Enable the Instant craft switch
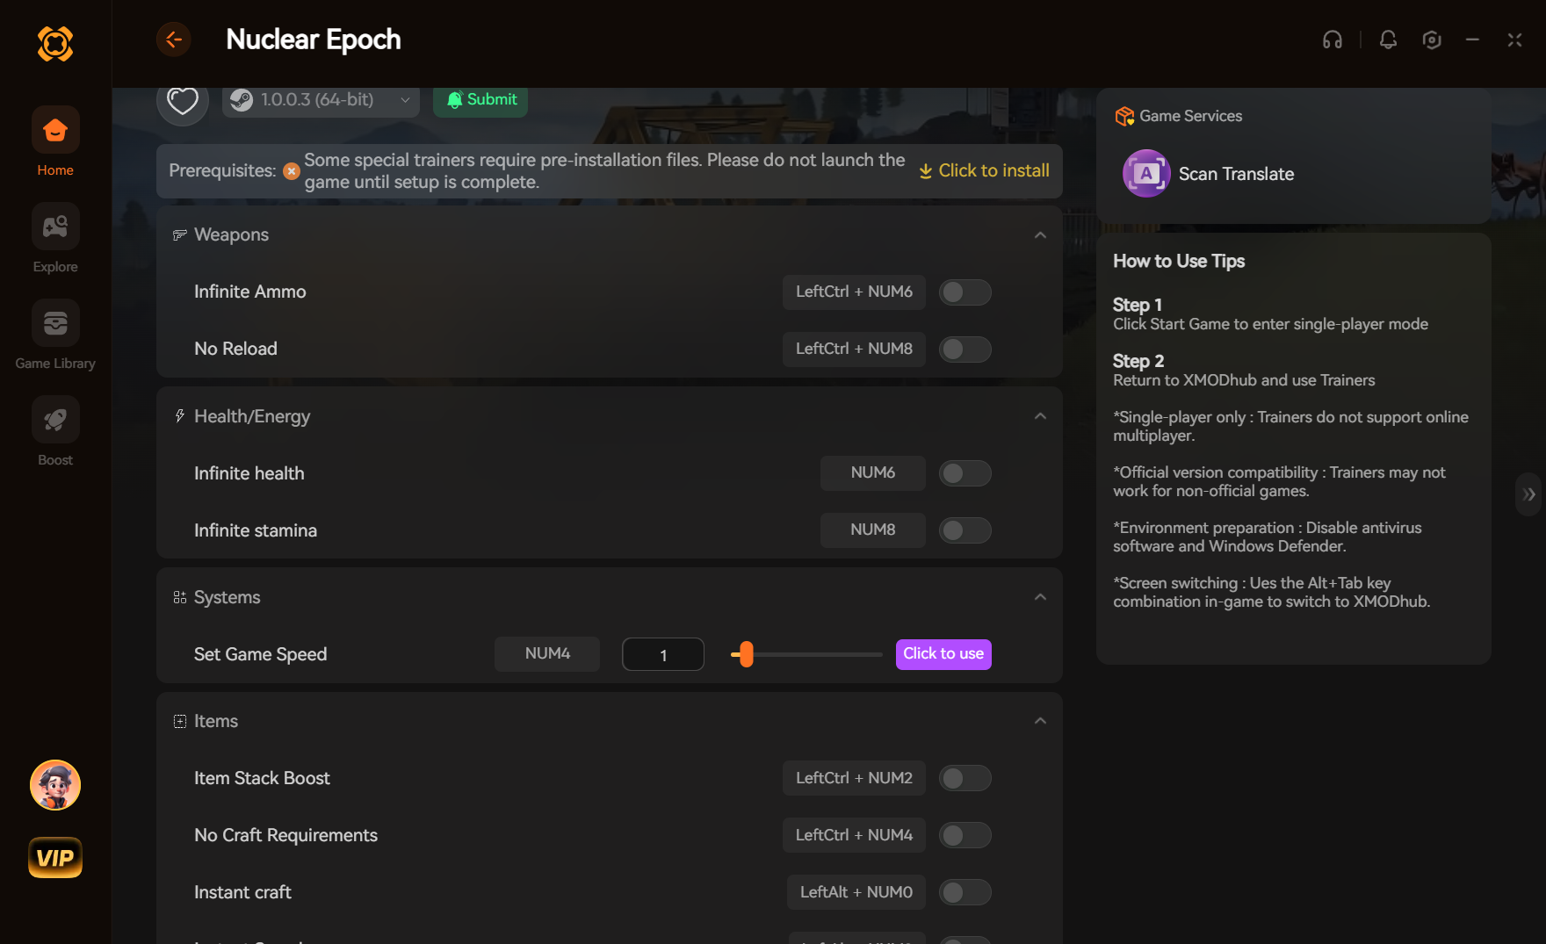Image resolution: width=1546 pixels, height=944 pixels. 964,892
